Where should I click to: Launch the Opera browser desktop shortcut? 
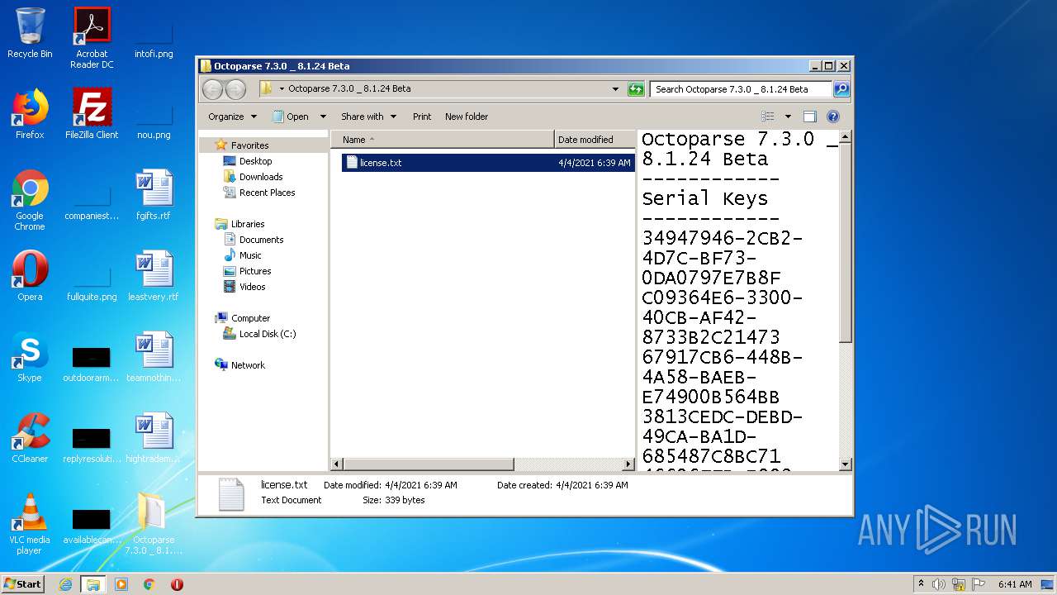tap(30, 276)
